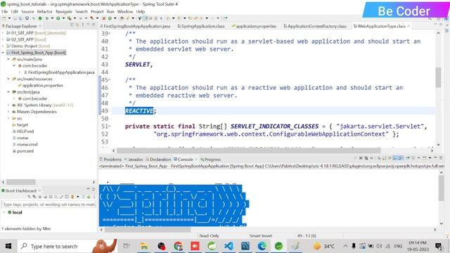This screenshot has width=450, height=253.
Task: Click the Remove Launch icon in Console toolbar
Action: [361, 158]
